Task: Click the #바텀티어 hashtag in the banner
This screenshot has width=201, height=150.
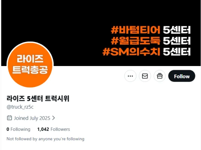Action: [135, 30]
